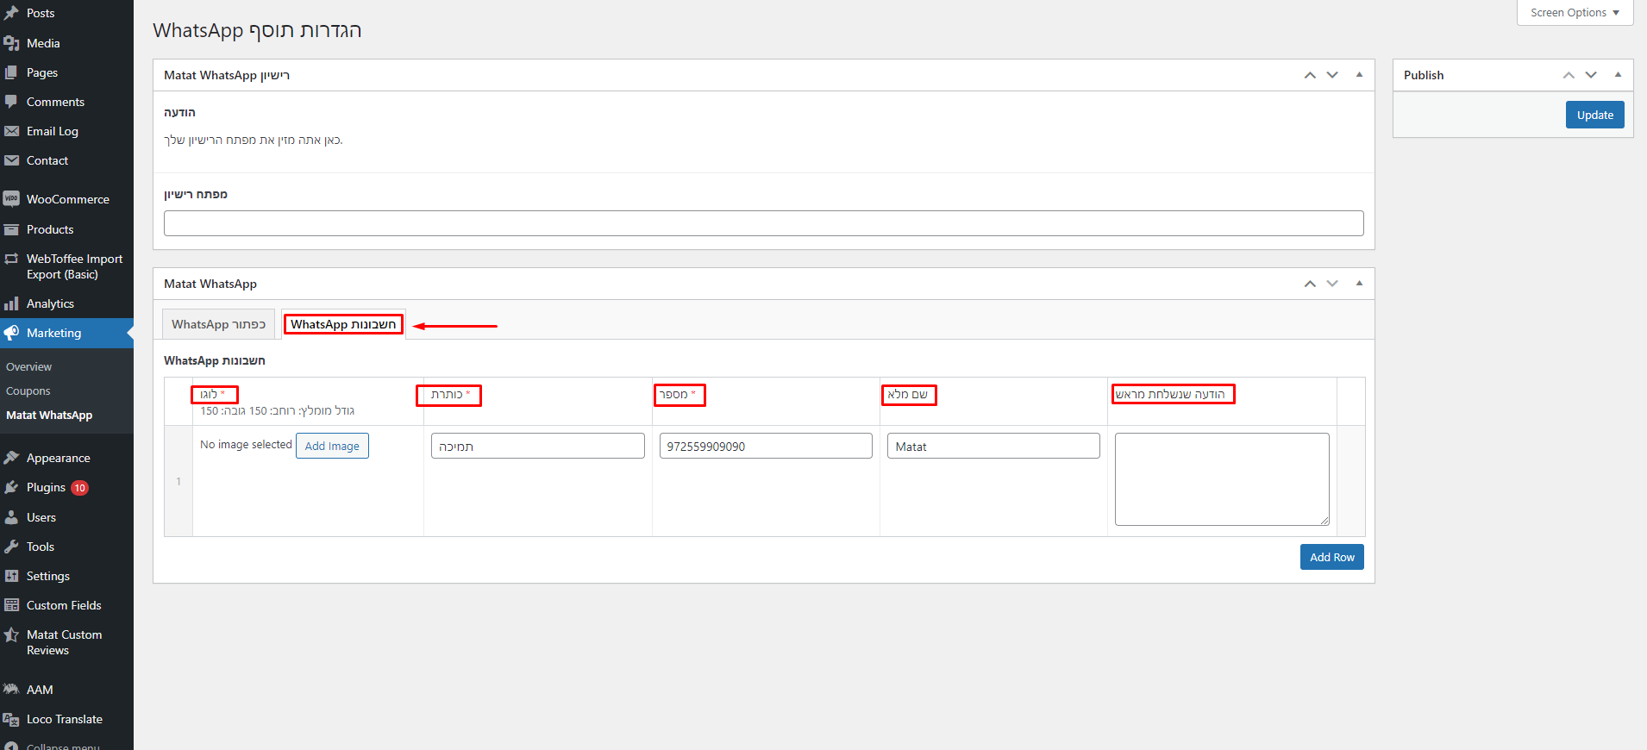Move Publish box up with arrow
This screenshot has width=1647, height=750.
1569,75
